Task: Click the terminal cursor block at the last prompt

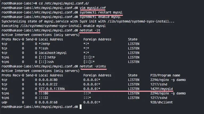Action: (x=80, y=107)
